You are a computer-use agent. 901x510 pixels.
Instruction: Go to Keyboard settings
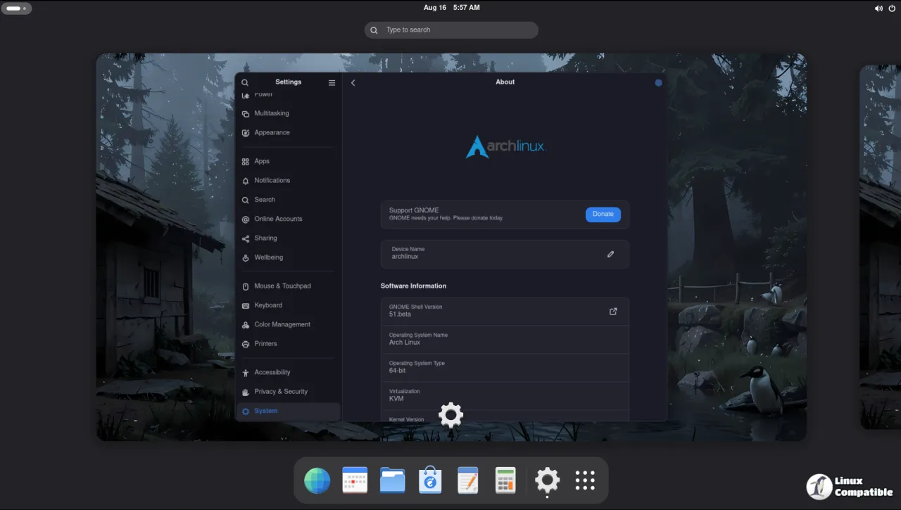click(287, 305)
